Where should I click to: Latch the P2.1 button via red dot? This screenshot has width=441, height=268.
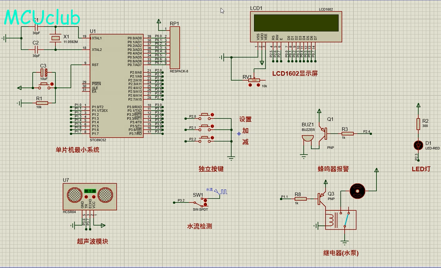point(212,126)
